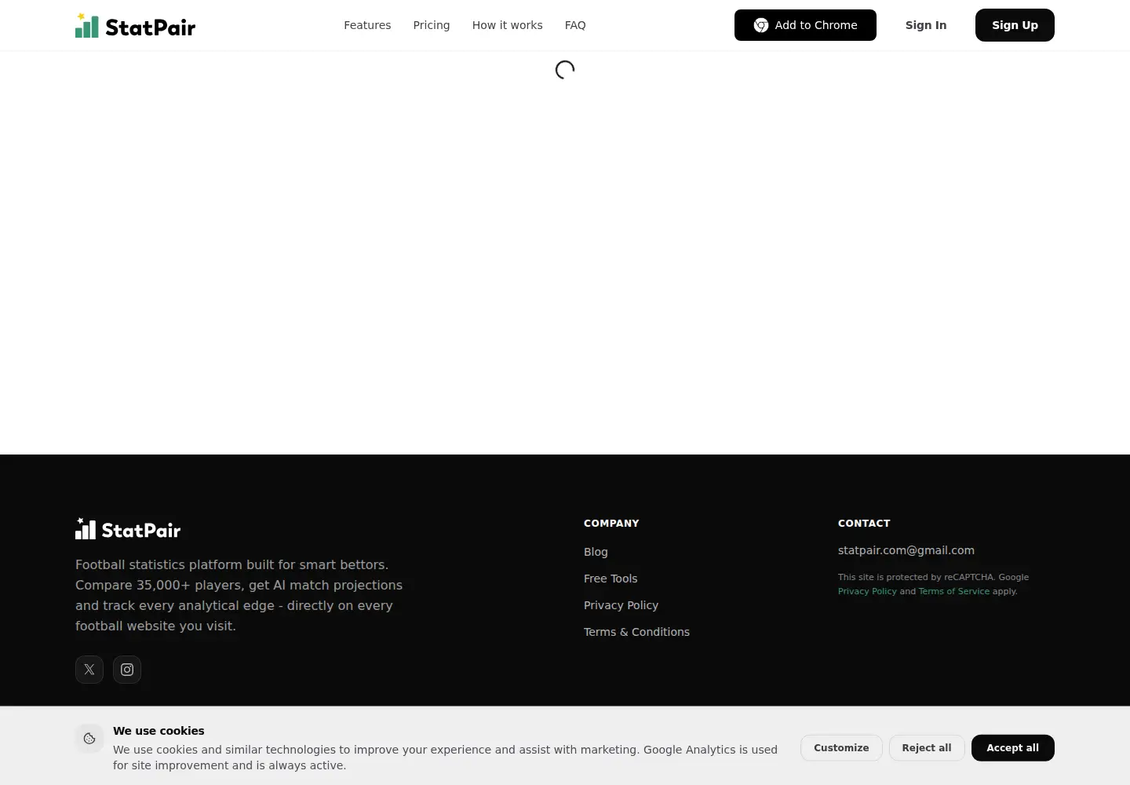Viewport: 1130px width, 785px height.
Task: Click the StatPair logo in the header
Action: [135, 26]
